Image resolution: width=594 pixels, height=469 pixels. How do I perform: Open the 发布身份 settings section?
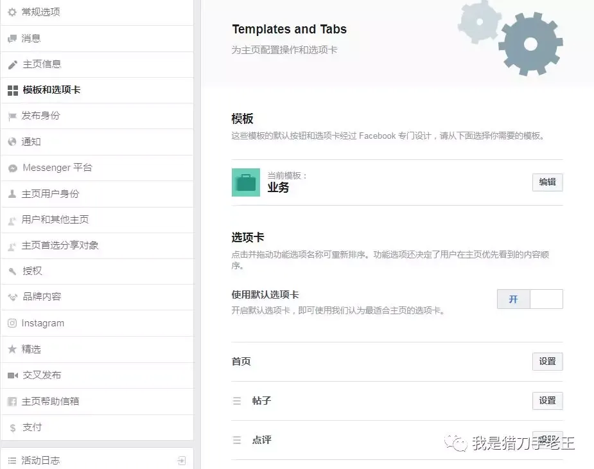(x=97, y=116)
